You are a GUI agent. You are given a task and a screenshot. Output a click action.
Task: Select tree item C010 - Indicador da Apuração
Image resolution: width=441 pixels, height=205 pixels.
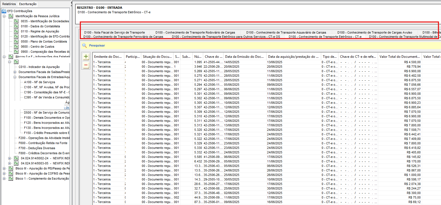(x=39, y=67)
